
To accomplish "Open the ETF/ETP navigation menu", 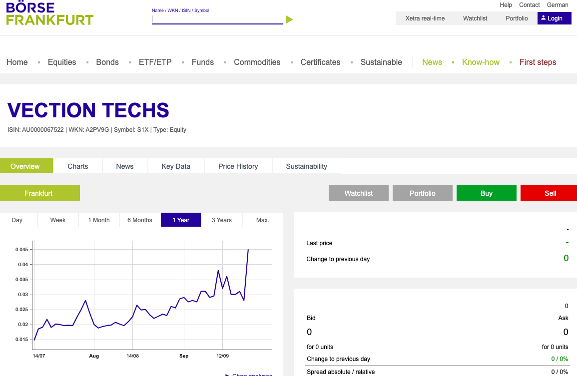I will point(155,62).
